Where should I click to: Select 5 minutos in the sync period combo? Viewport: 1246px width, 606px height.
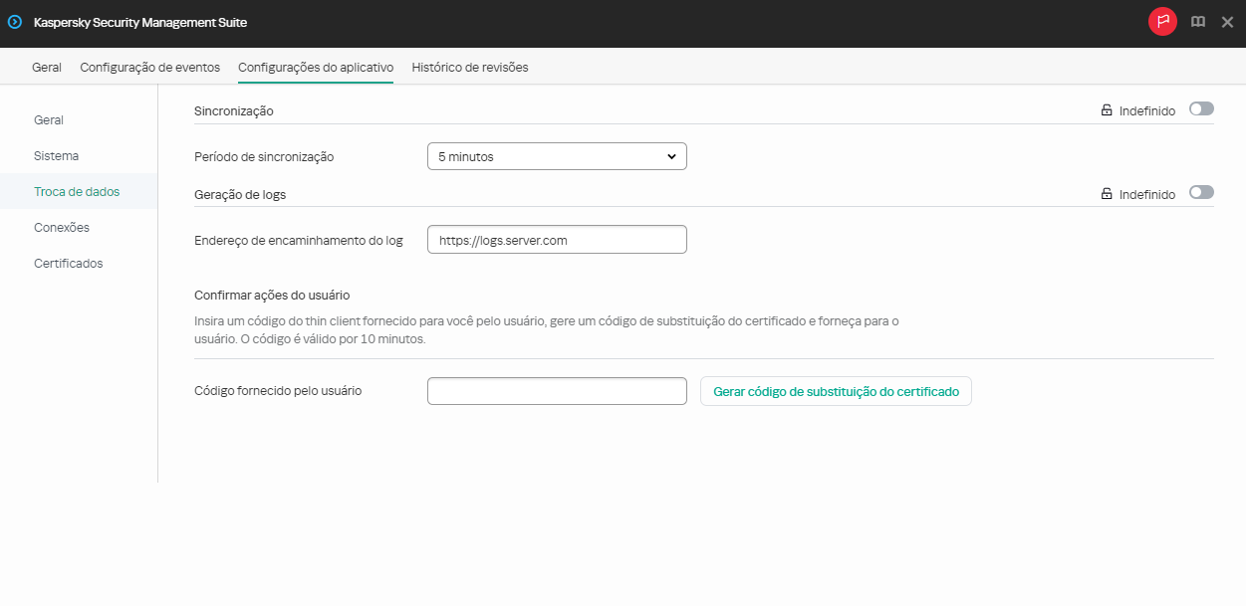click(x=556, y=156)
